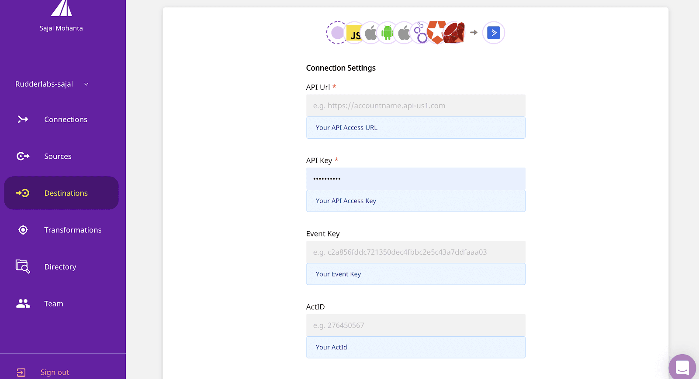Go to the Sources page
699x379 pixels.
click(58, 156)
